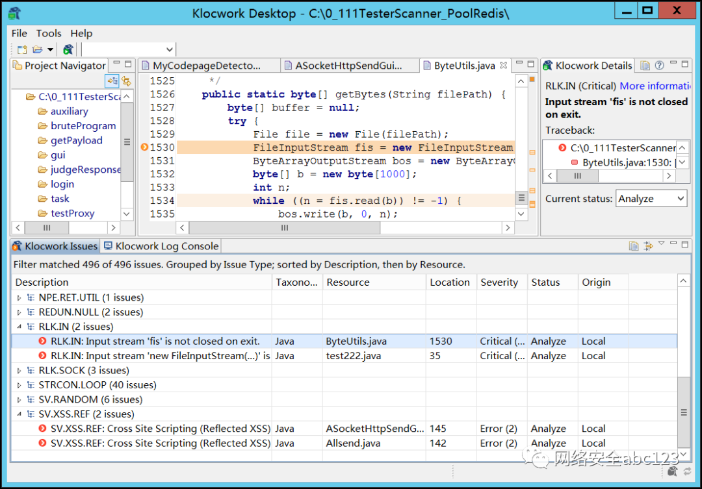Viewport: 702px width, 489px height.
Task: Open the Current status Analyze dropdown
Action: 651,199
